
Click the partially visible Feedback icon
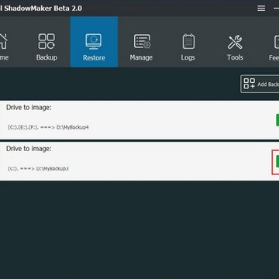[x=277, y=42]
